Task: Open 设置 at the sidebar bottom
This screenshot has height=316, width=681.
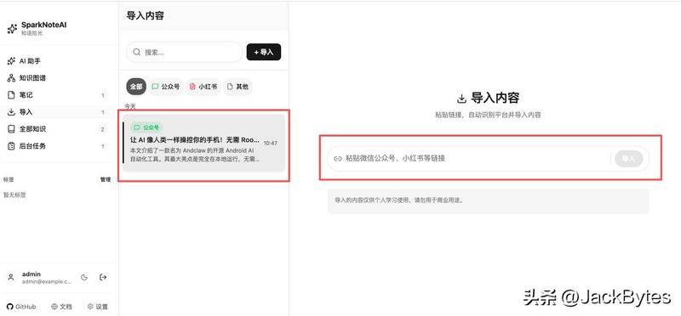Action: point(98,307)
